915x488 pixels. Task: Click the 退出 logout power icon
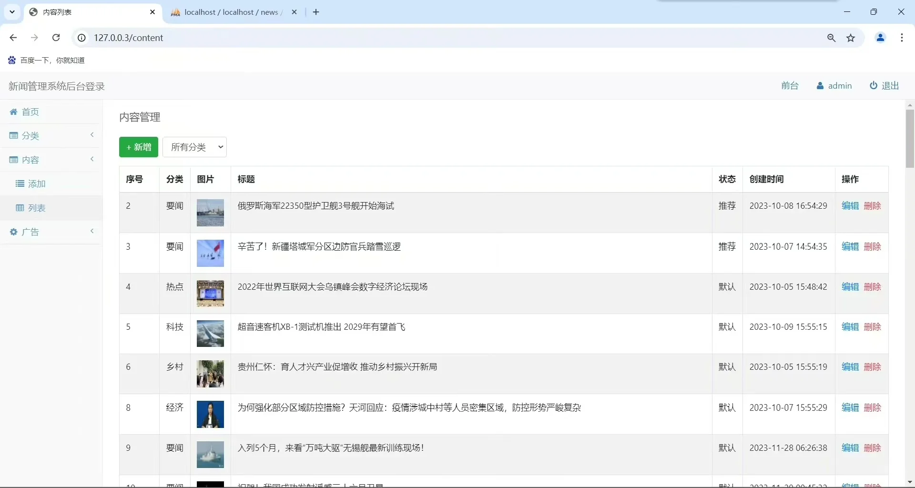click(x=873, y=86)
